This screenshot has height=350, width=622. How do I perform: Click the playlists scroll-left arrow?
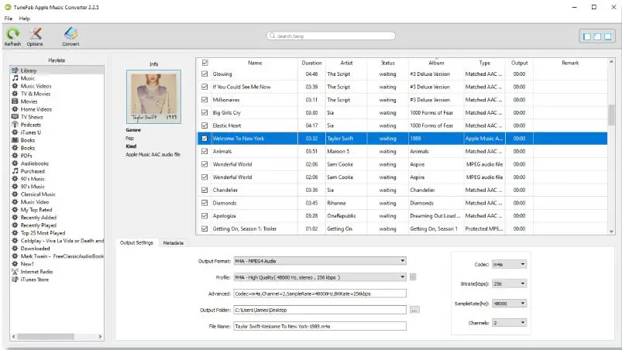[x=14, y=337]
